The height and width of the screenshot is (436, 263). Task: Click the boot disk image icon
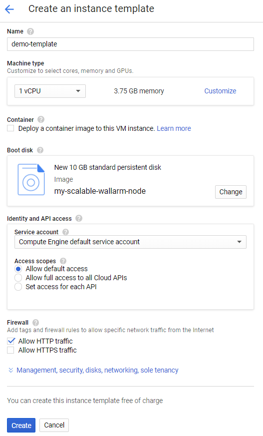coord(31,180)
